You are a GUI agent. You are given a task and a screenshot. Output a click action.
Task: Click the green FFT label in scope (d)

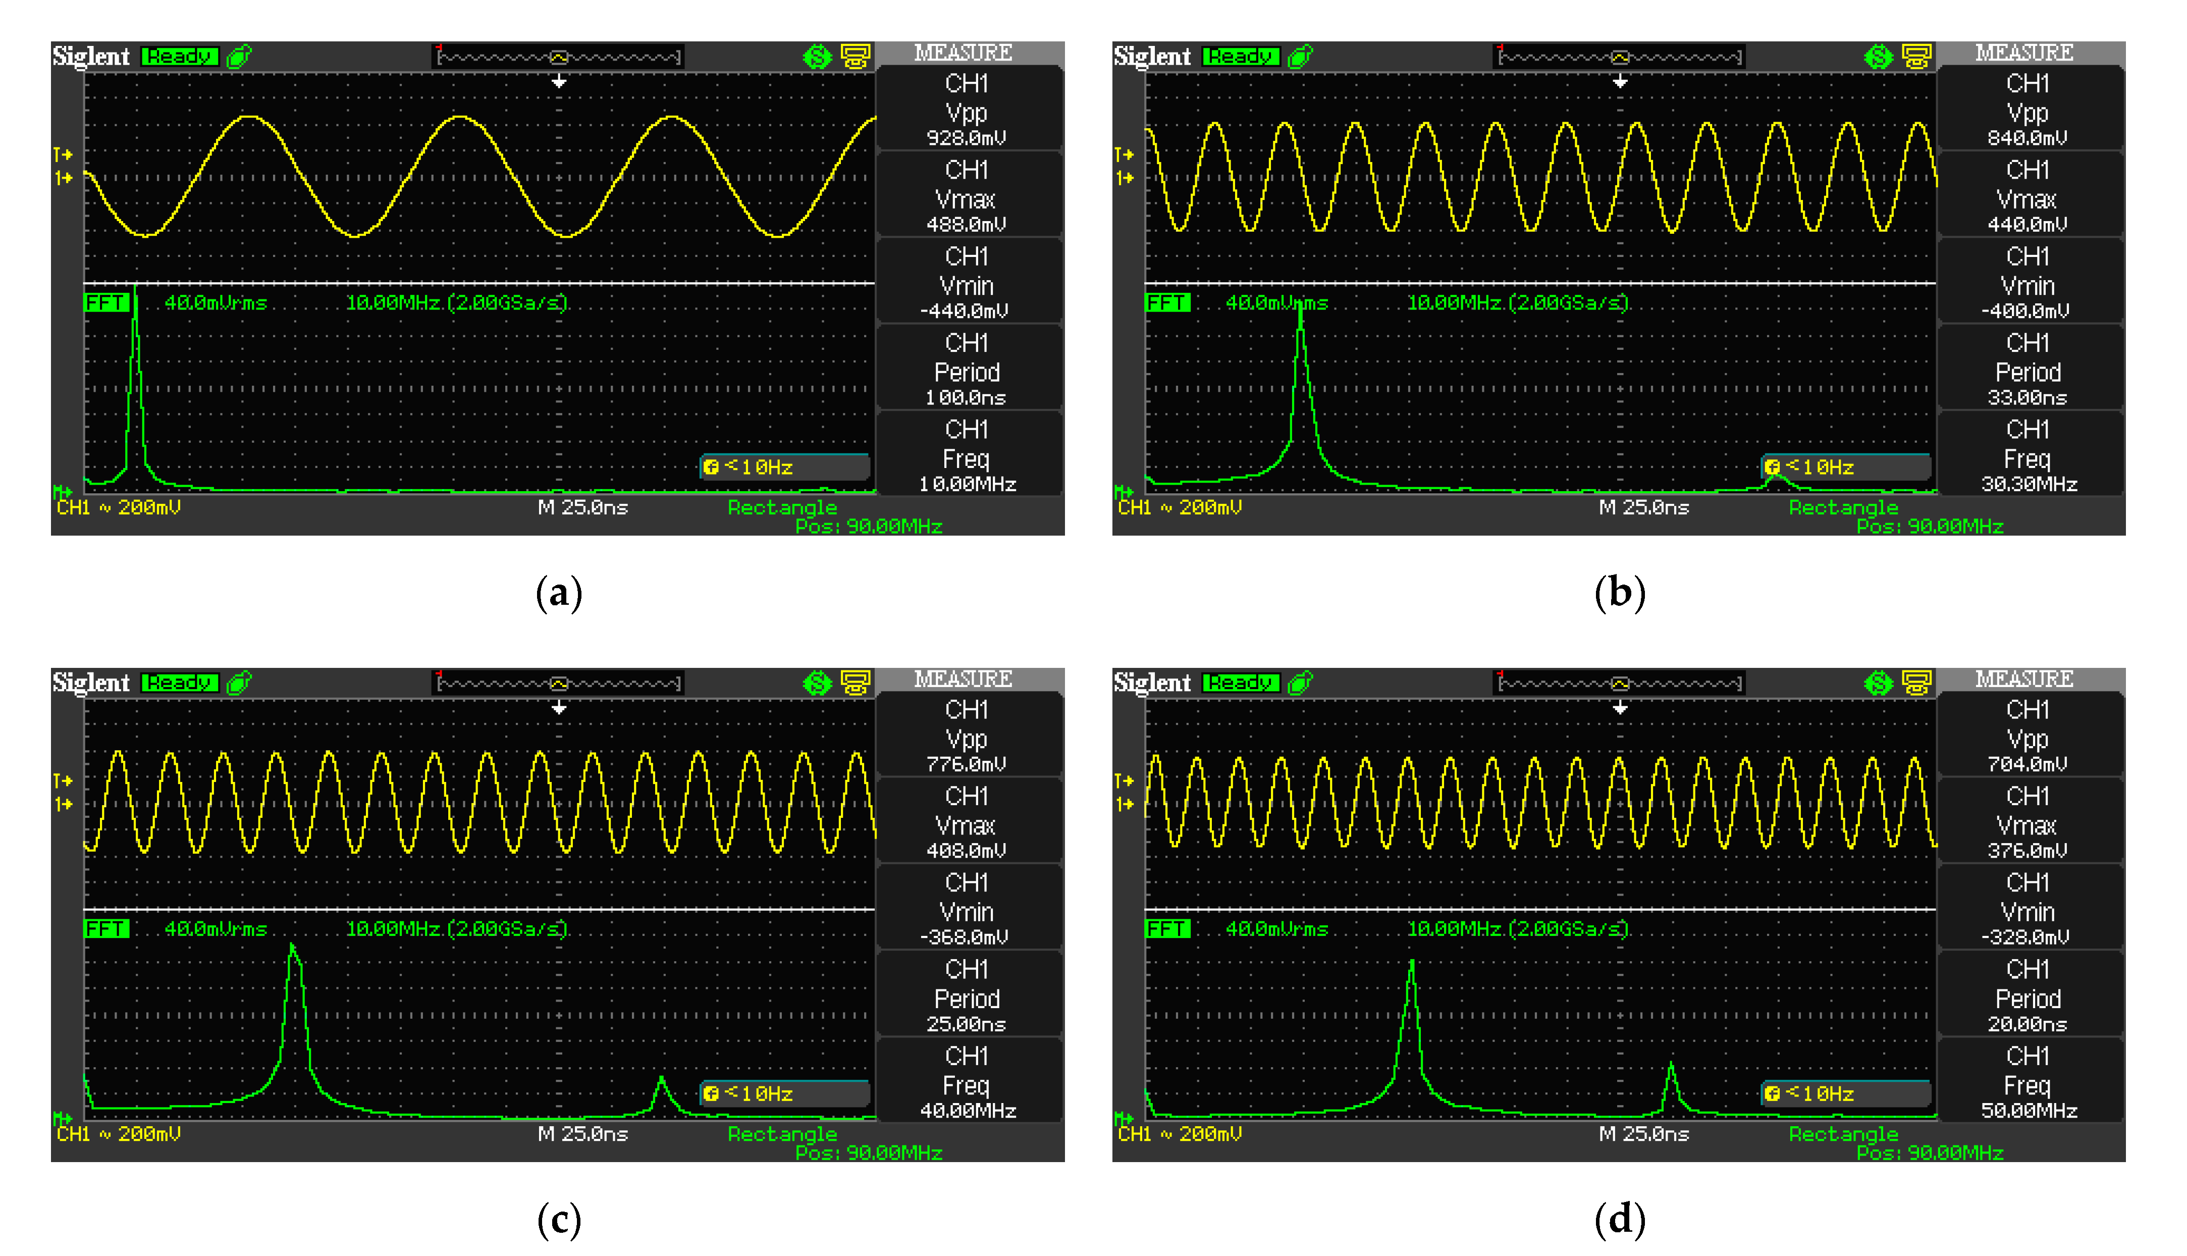[x=1168, y=929]
